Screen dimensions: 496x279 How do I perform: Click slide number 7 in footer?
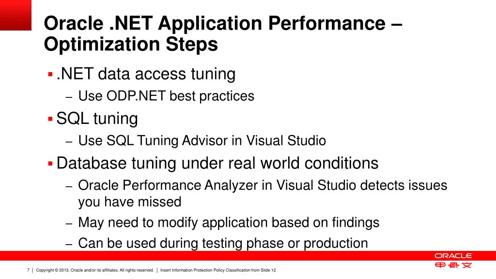click(x=28, y=270)
